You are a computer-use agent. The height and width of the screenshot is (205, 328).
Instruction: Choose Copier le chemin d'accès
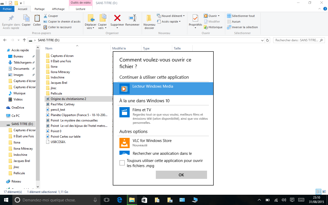62,22
